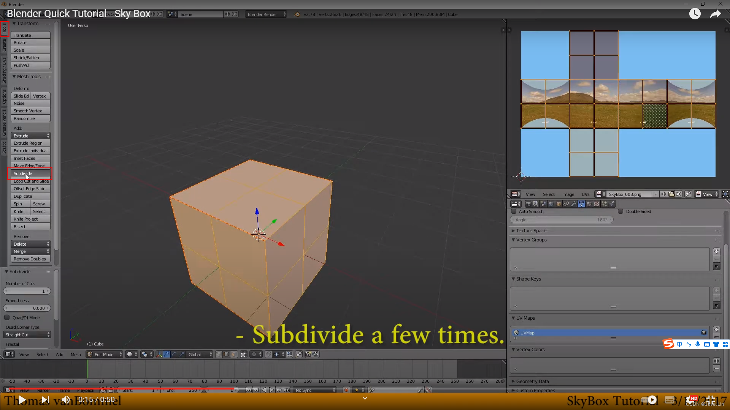Screen dimensions: 730x410
Task: Switch to the Create tab in tool shelf
Action: pos(4,45)
